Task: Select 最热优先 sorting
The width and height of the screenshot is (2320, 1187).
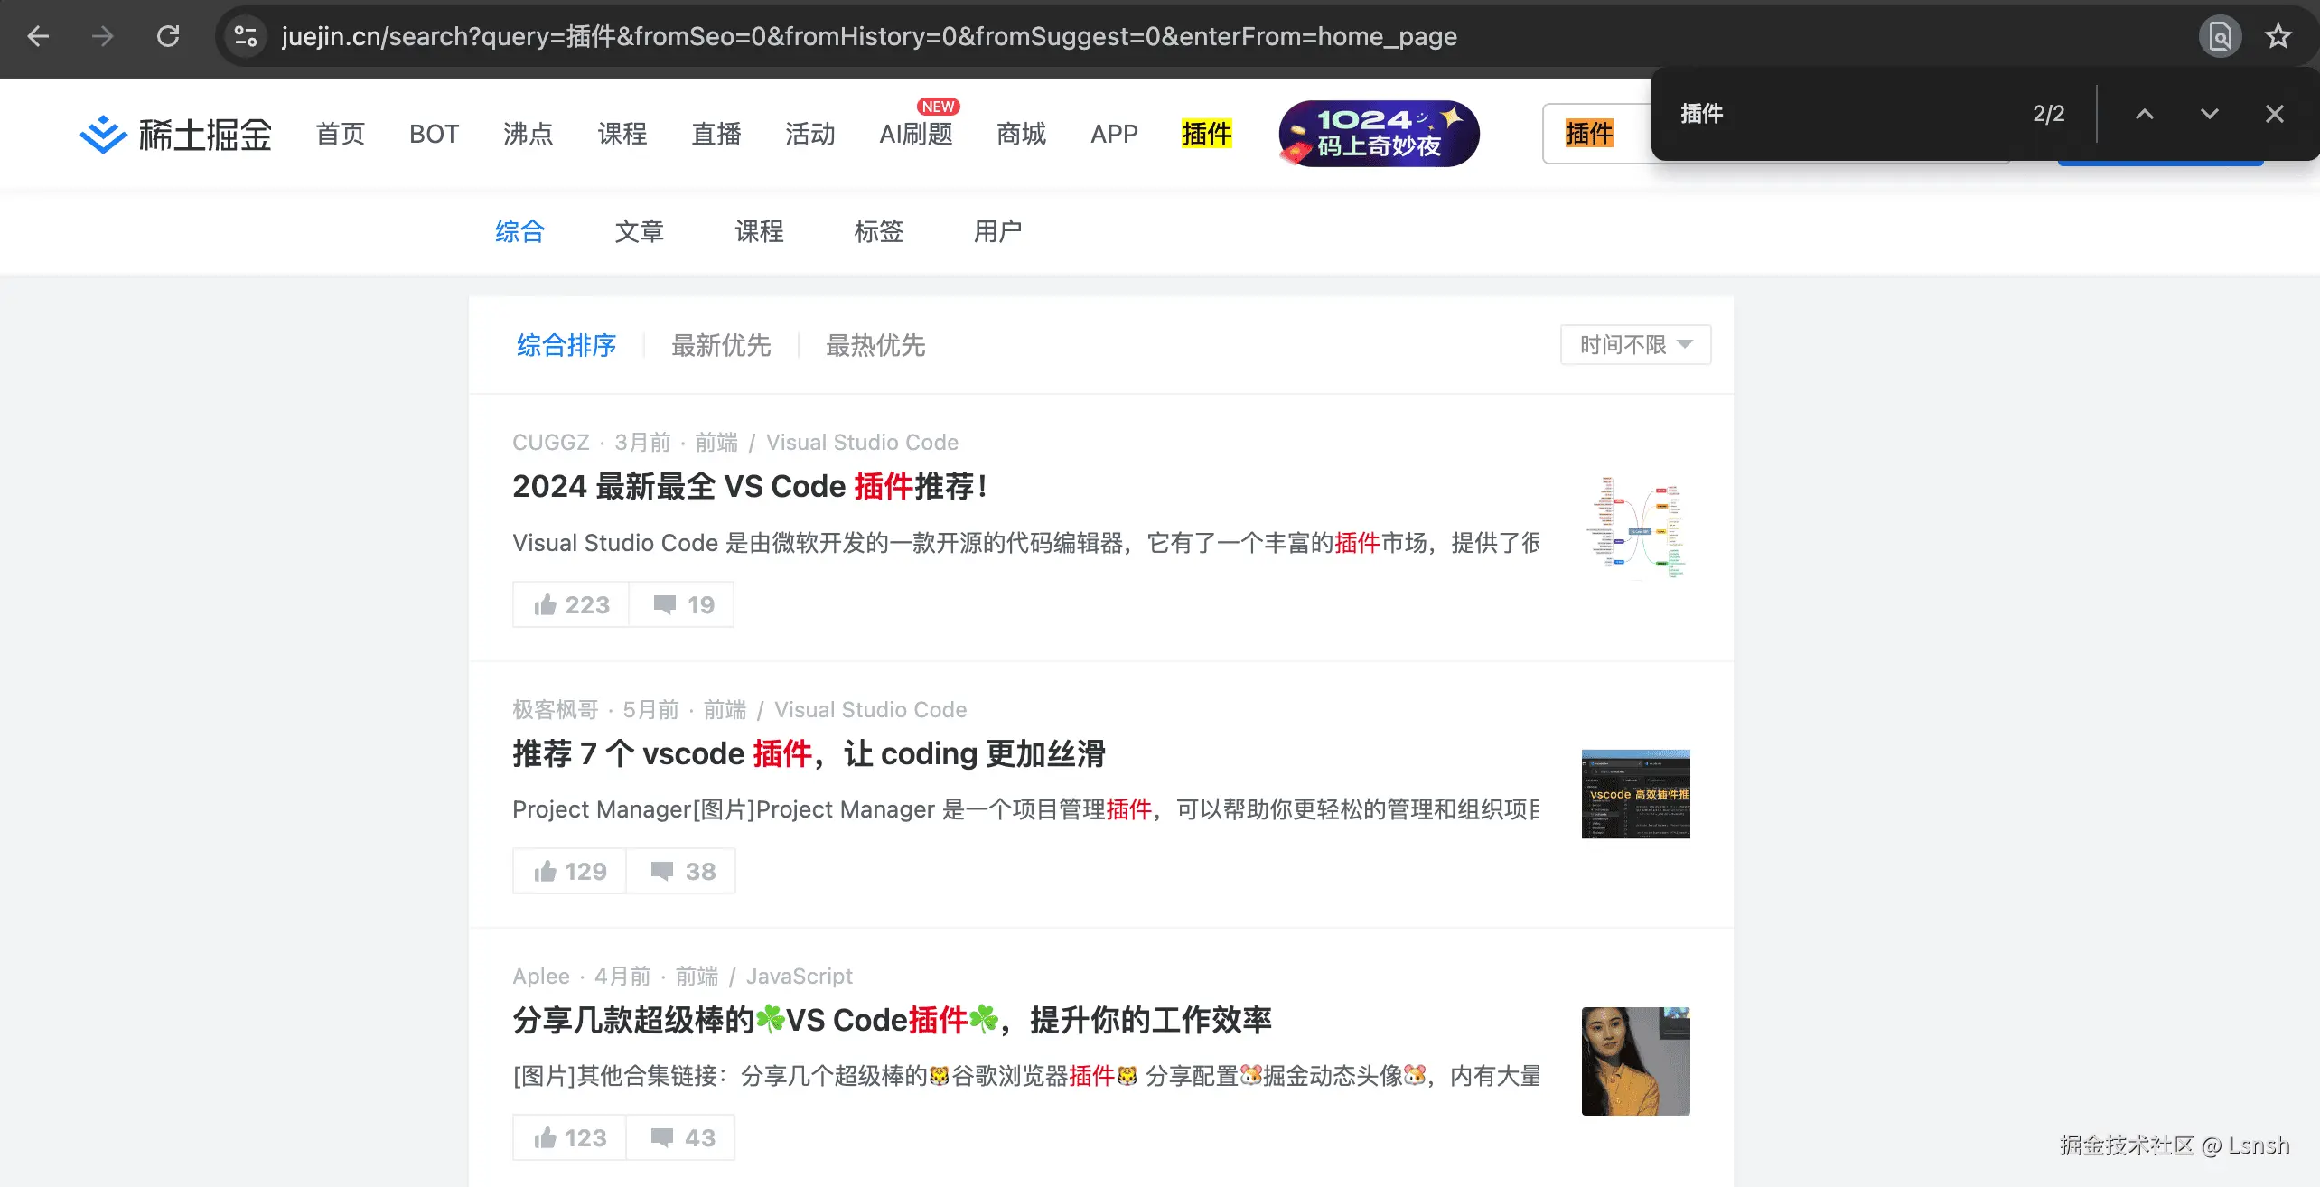Action: click(875, 346)
